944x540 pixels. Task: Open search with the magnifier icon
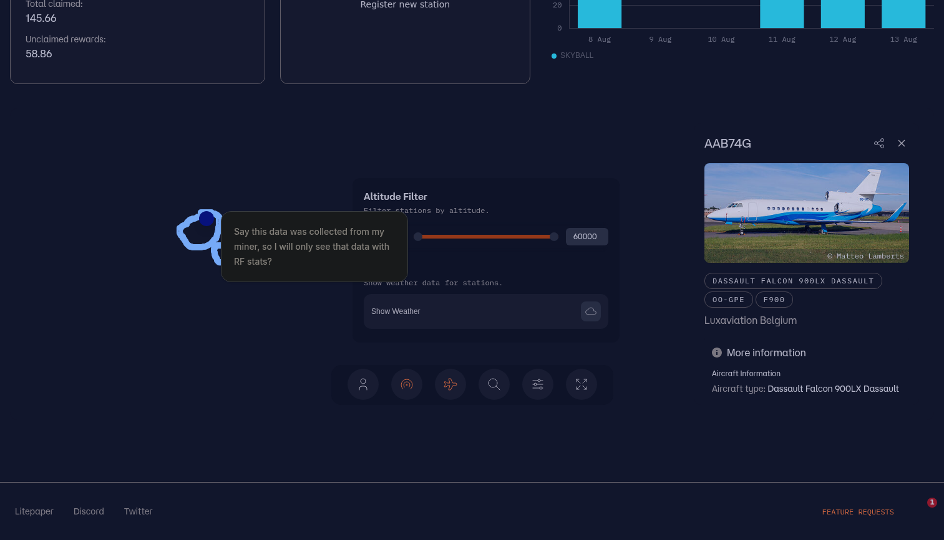coord(494,384)
